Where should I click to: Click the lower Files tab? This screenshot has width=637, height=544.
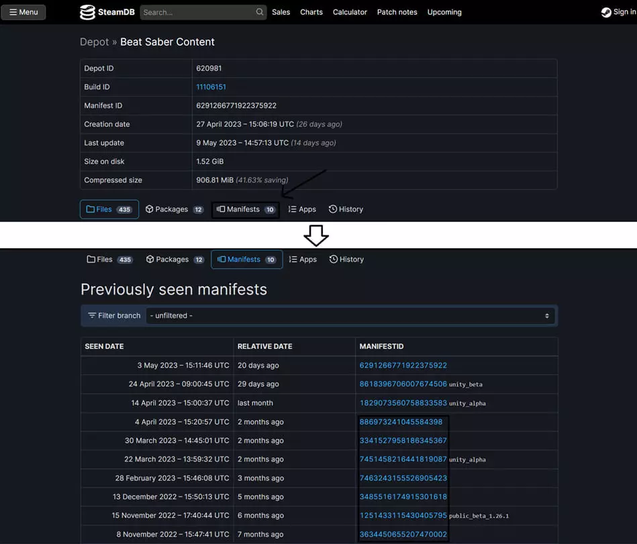[109, 260]
